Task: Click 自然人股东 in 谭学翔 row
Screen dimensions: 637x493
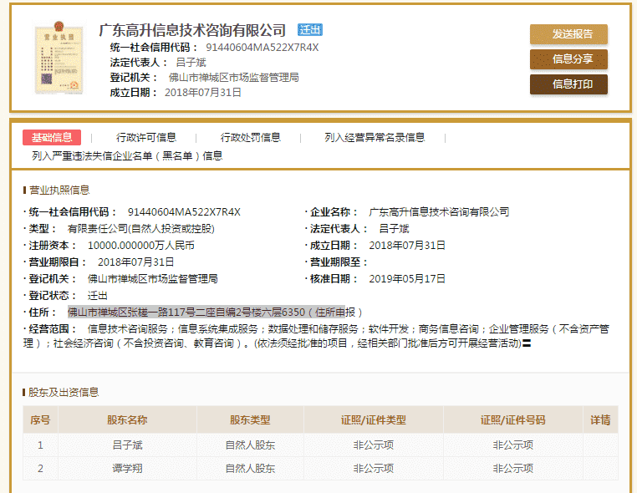Action: 250,468
